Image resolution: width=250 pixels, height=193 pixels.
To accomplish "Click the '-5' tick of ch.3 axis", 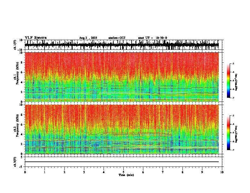I will 21,167.
